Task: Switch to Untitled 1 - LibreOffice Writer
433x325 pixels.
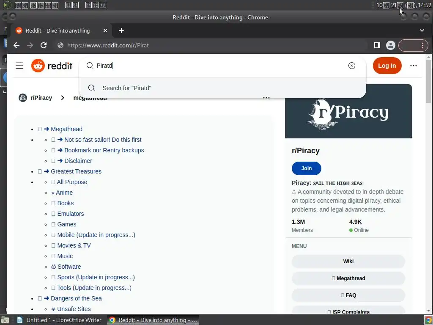Action: [59, 320]
